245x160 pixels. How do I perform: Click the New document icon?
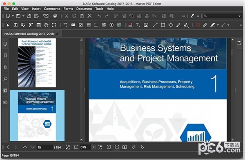click(8, 16)
